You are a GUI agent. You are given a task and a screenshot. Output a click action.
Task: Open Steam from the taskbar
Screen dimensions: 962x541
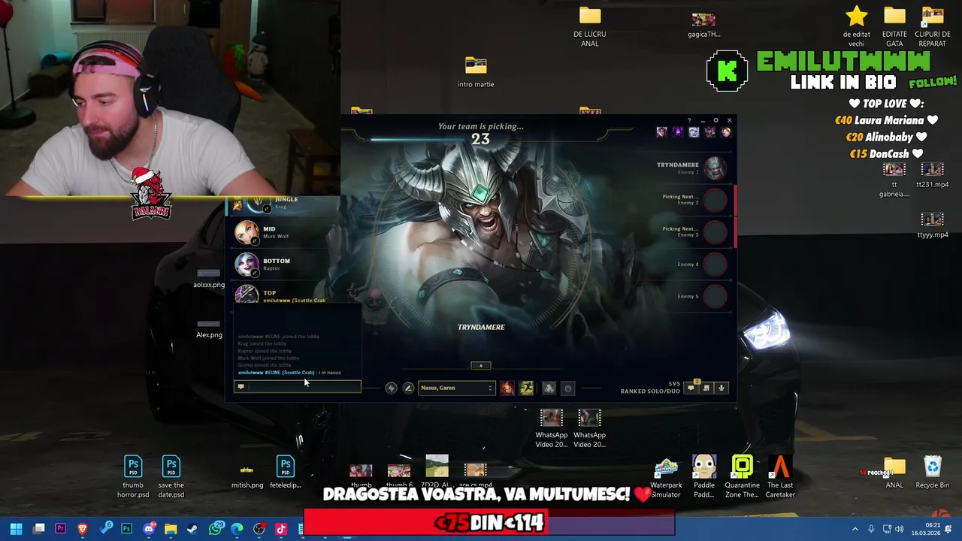coord(192,529)
